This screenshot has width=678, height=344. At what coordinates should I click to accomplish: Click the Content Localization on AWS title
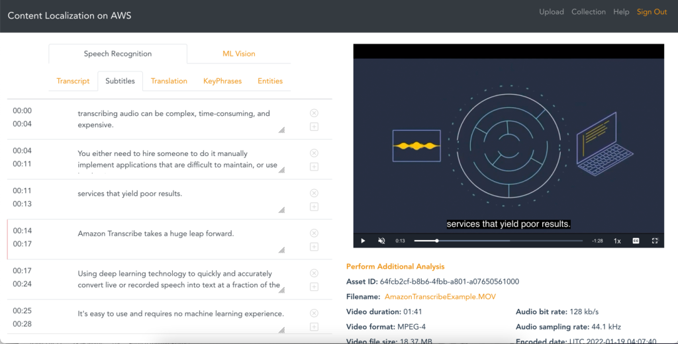click(x=69, y=16)
